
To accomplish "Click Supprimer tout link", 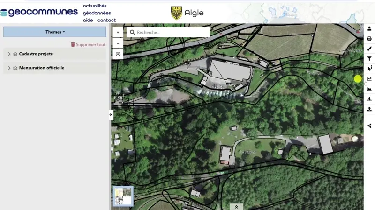I will (88, 45).
